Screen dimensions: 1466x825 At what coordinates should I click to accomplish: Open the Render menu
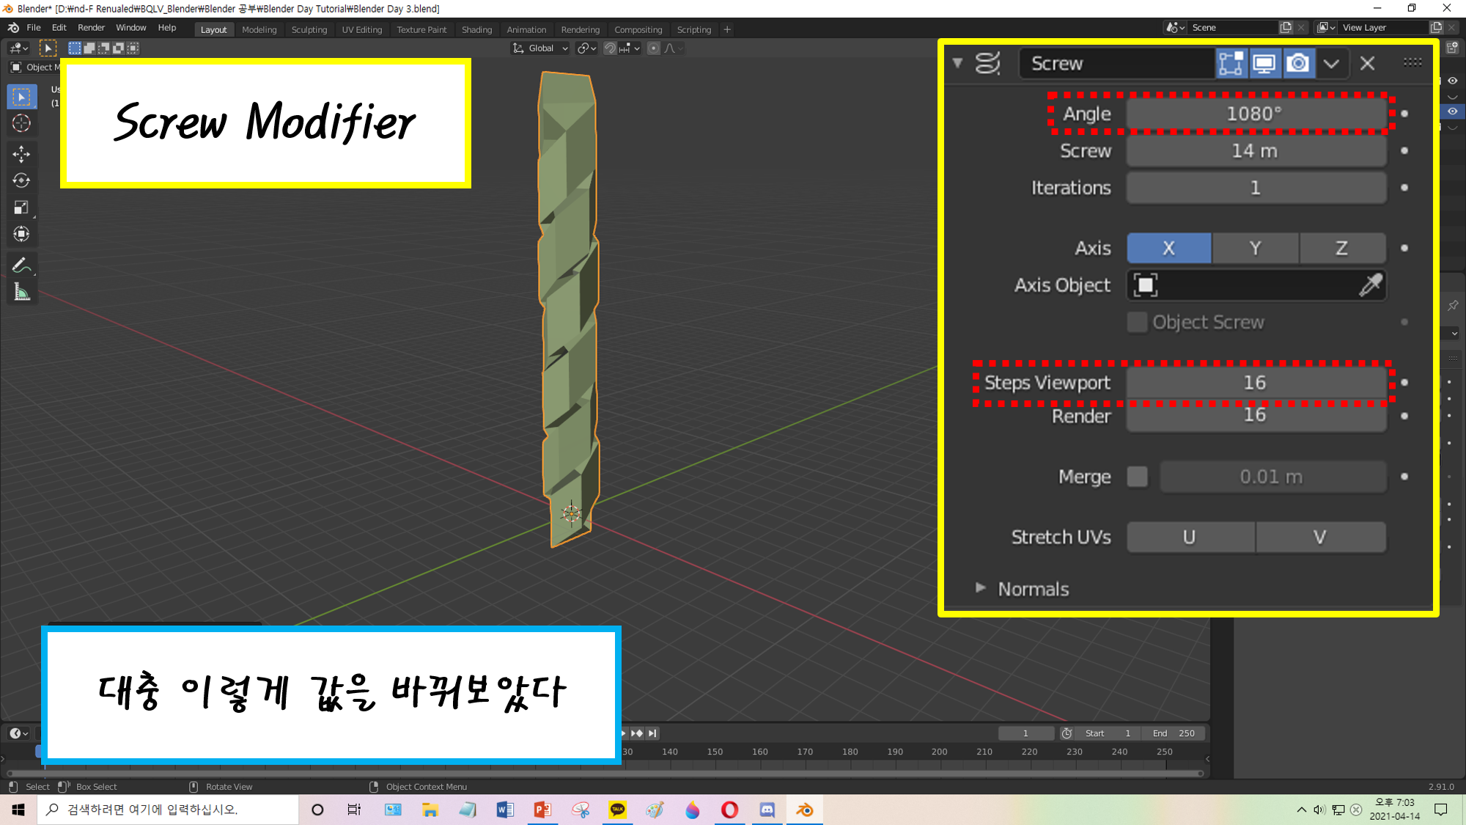point(91,28)
